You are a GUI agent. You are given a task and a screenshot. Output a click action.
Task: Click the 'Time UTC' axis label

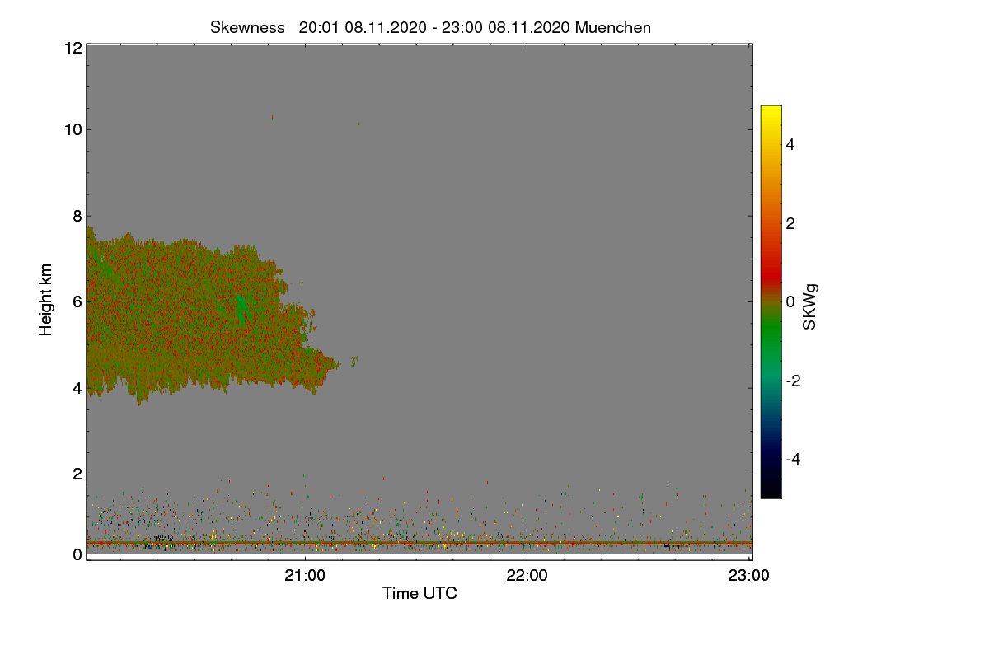(420, 593)
